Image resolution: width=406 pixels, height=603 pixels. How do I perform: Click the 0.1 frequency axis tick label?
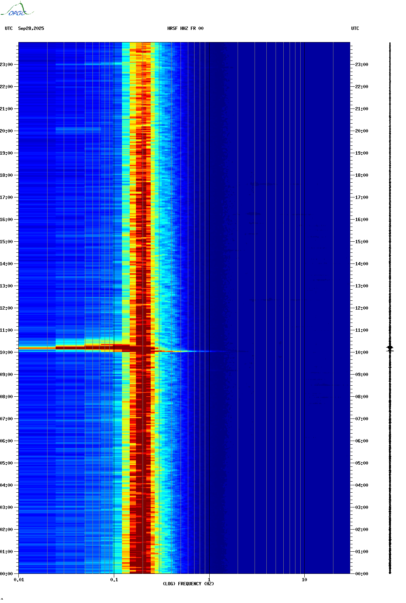pyautogui.click(x=114, y=579)
